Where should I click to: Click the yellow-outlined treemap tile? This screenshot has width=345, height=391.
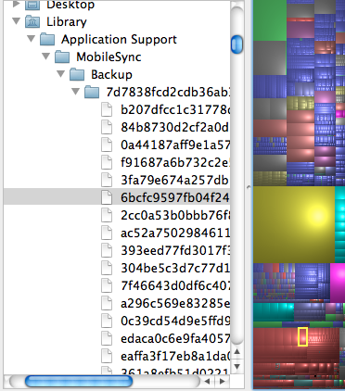302,336
